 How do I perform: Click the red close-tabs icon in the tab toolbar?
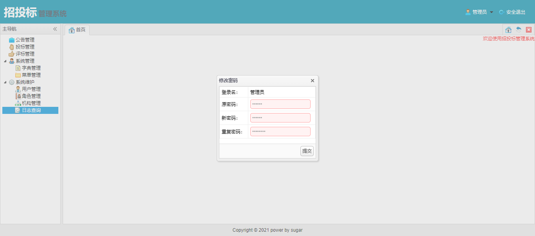529,30
